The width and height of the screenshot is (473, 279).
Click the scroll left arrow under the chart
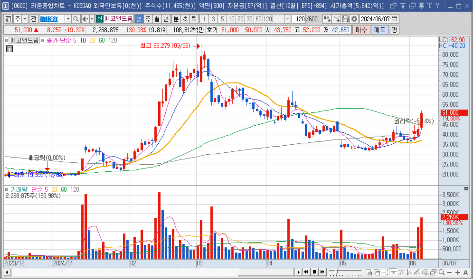(7, 272)
